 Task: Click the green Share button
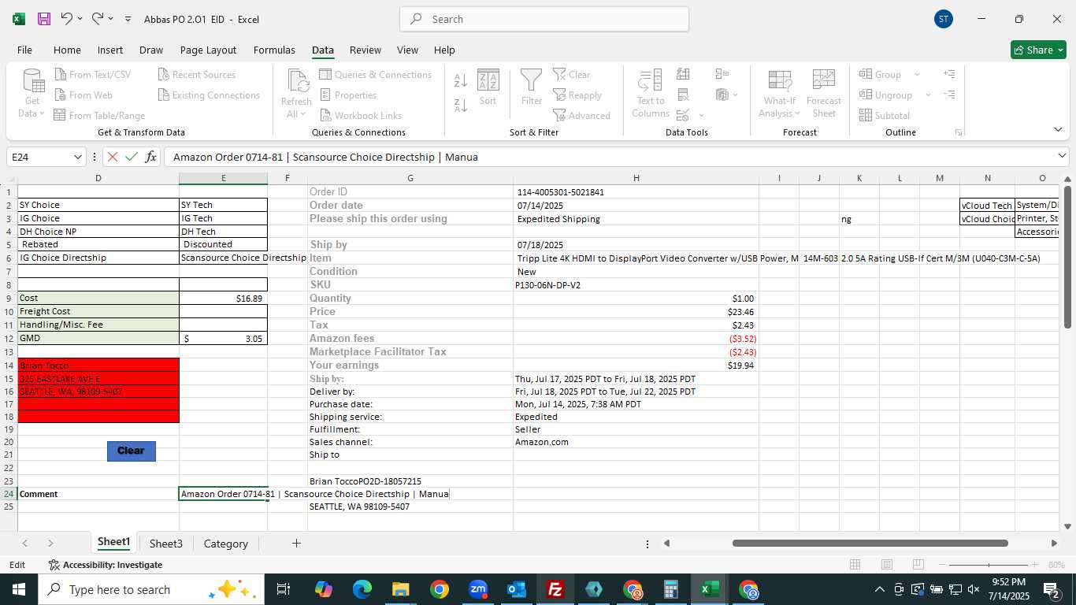coord(1038,50)
